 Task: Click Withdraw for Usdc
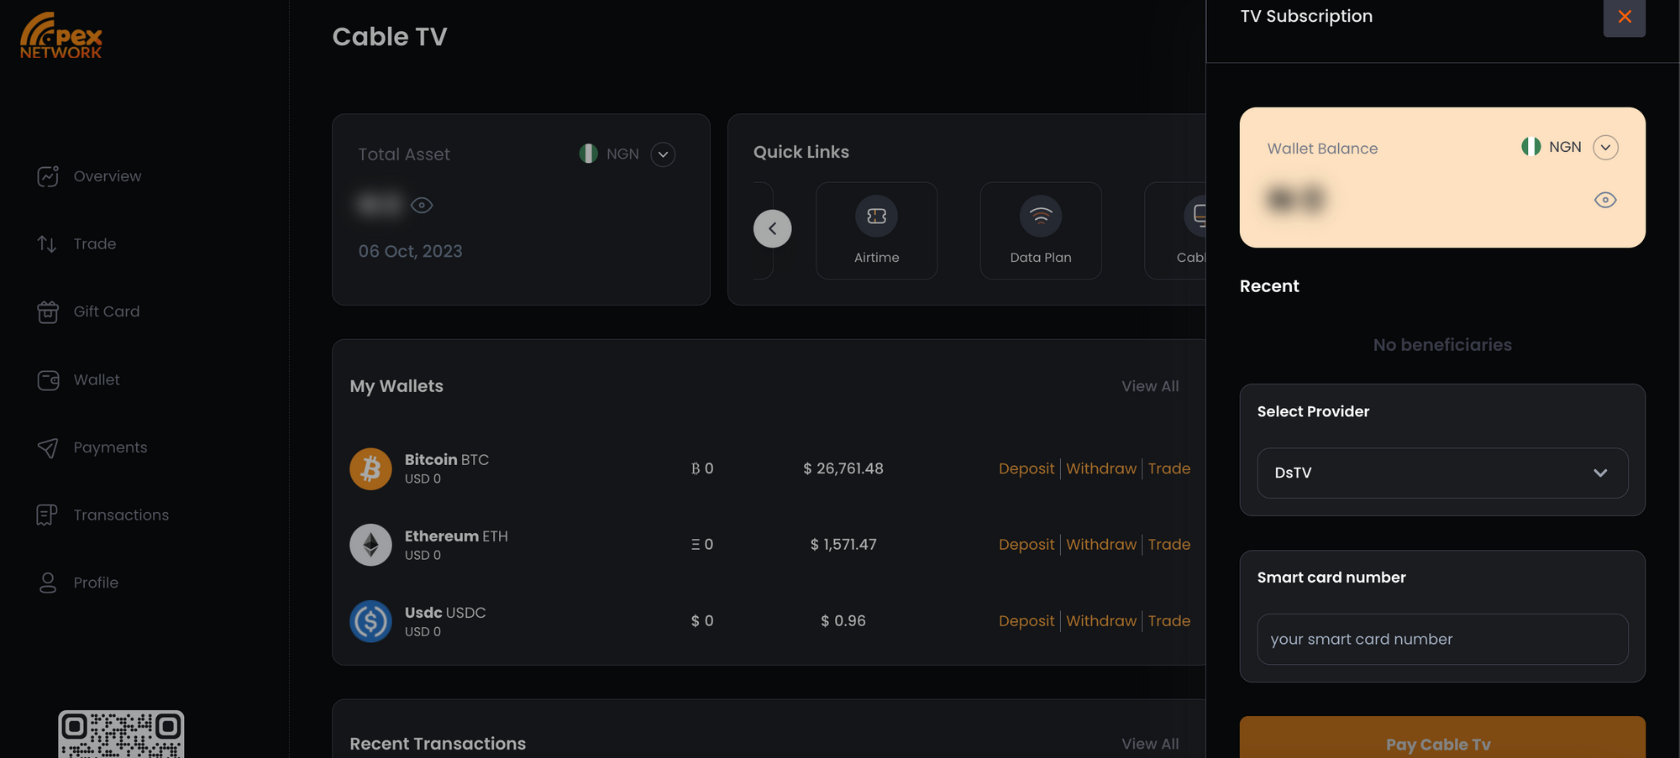pyautogui.click(x=1101, y=621)
